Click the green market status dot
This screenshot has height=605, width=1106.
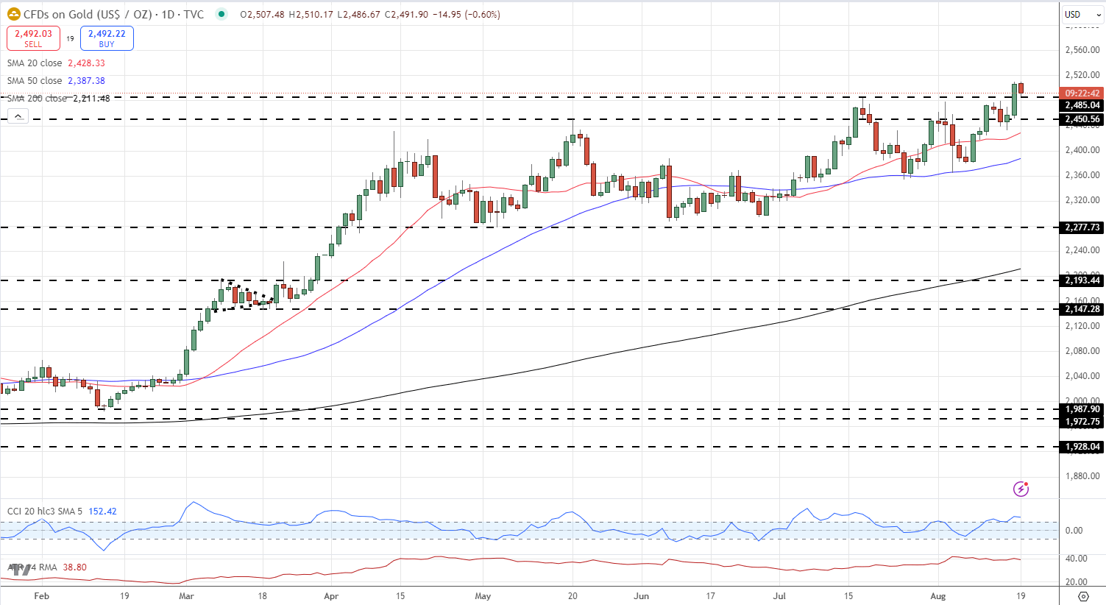tap(221, 14)
